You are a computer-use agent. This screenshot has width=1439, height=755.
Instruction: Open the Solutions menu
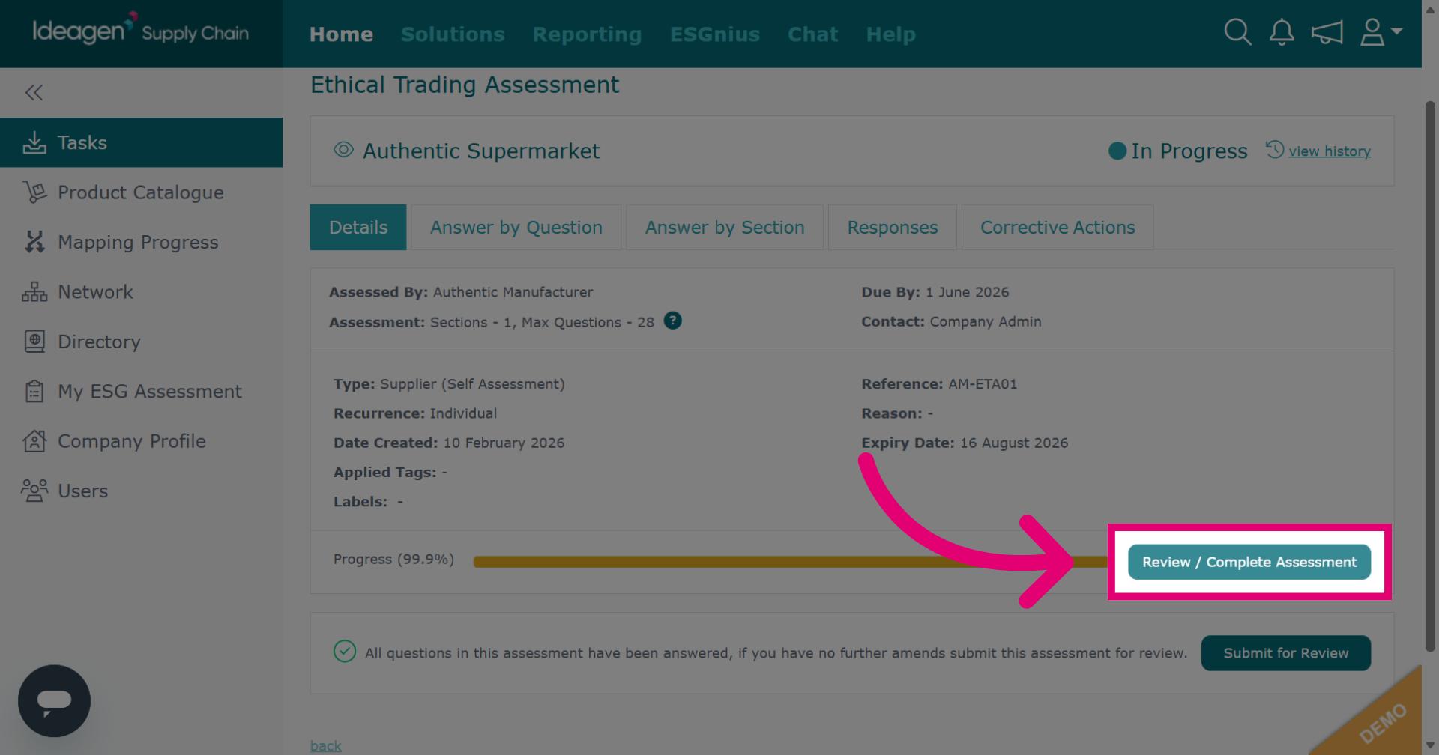pos(453,34)
